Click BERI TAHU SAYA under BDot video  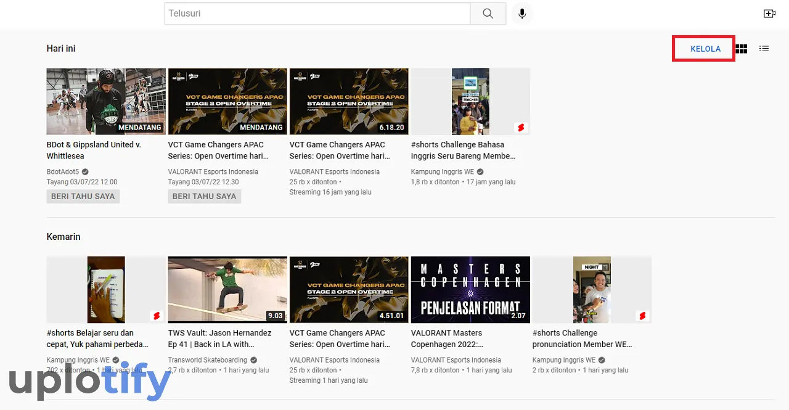pos(83,196)
